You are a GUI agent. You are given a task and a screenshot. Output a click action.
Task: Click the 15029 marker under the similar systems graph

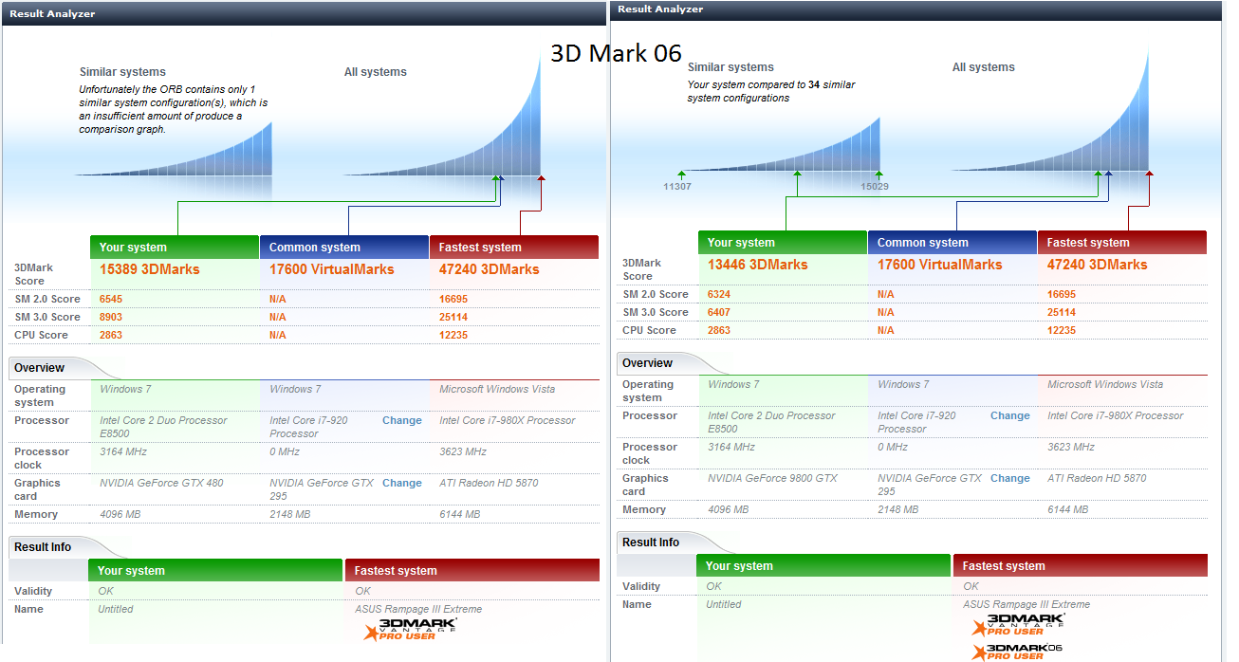pos(875,187)
